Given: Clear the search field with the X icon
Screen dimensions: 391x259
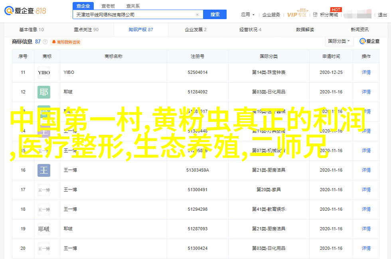Looking at the screenshot, I should coord(197,15).
